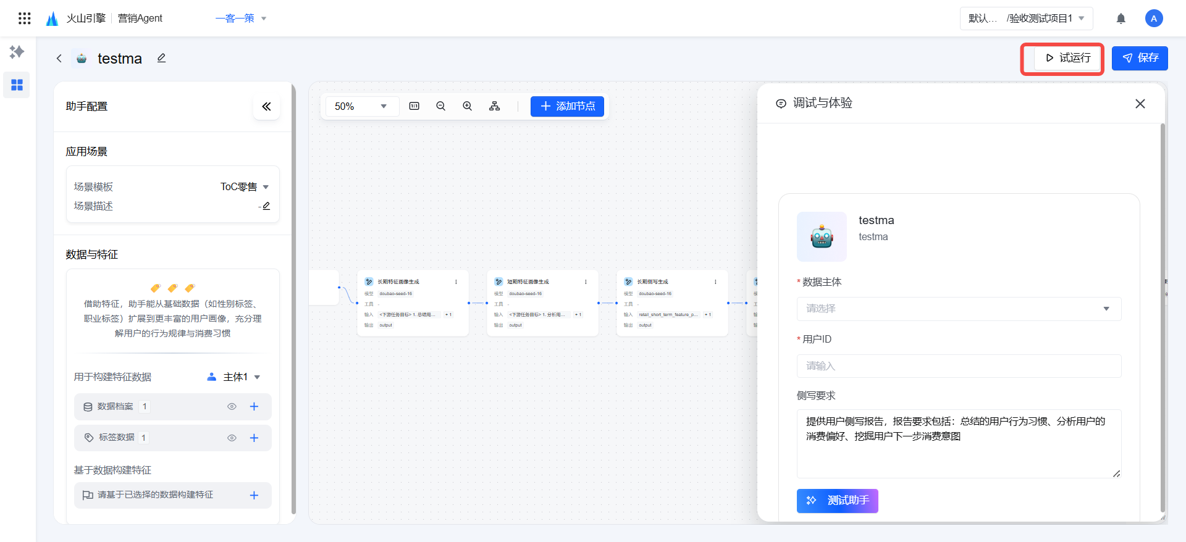Click the 长期侧写生成 node icon
The height and width of the screenshot is (542, 1186).
click(x=628, y=281)
